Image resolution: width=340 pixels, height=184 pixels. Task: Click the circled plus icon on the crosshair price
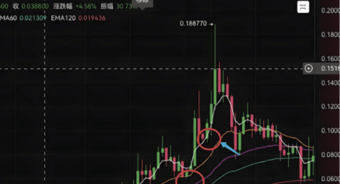point(308,69)
